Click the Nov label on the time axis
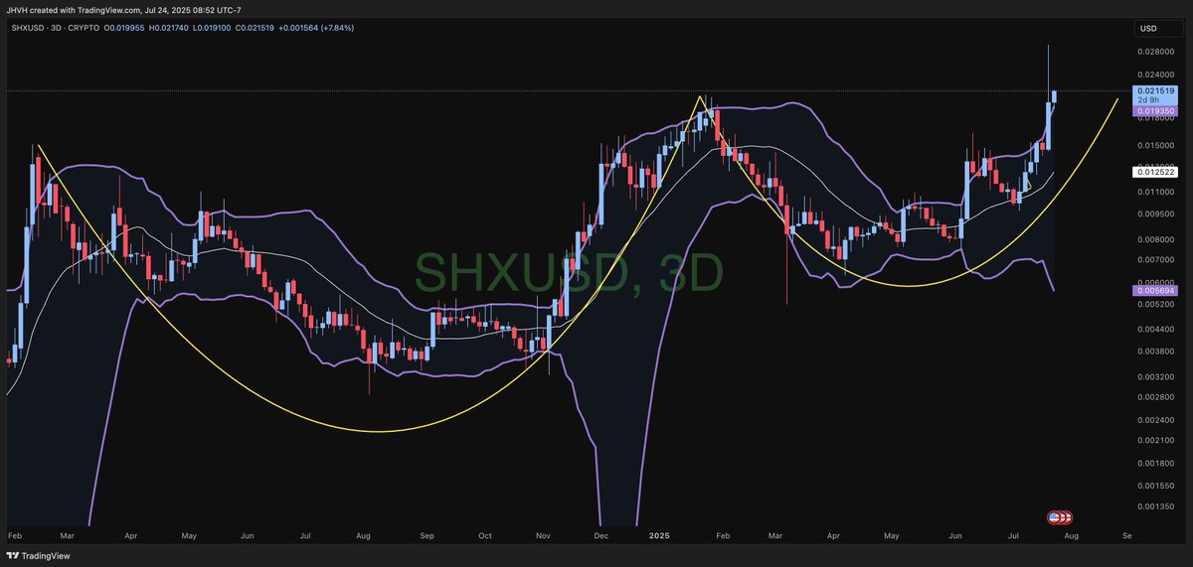The height and width of the screenshot is (567, 1193). point(543,534)
